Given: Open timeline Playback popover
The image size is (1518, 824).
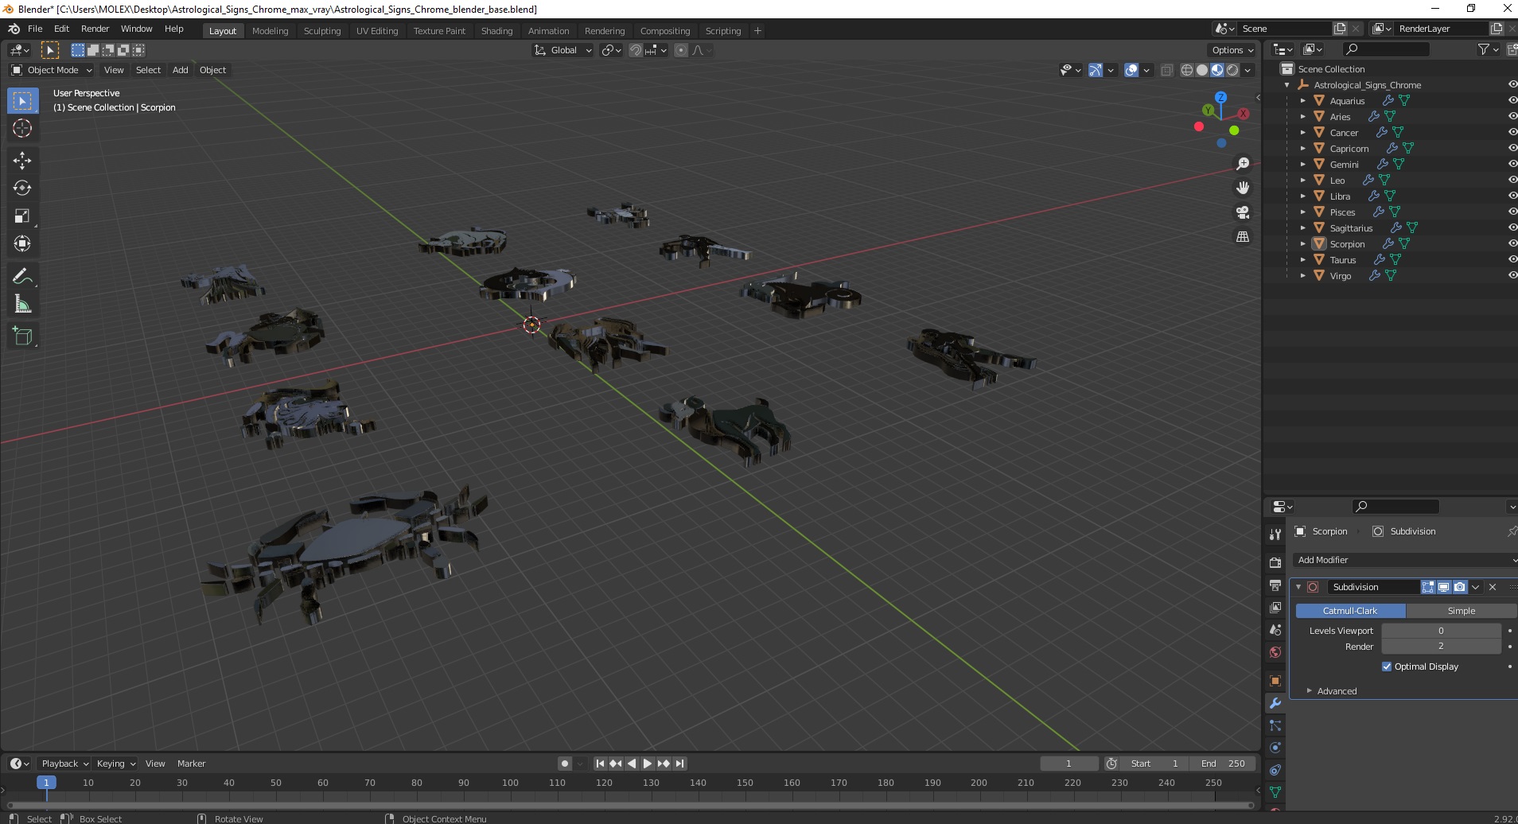Looking at the screenshot, I should [x=64, y=764].
